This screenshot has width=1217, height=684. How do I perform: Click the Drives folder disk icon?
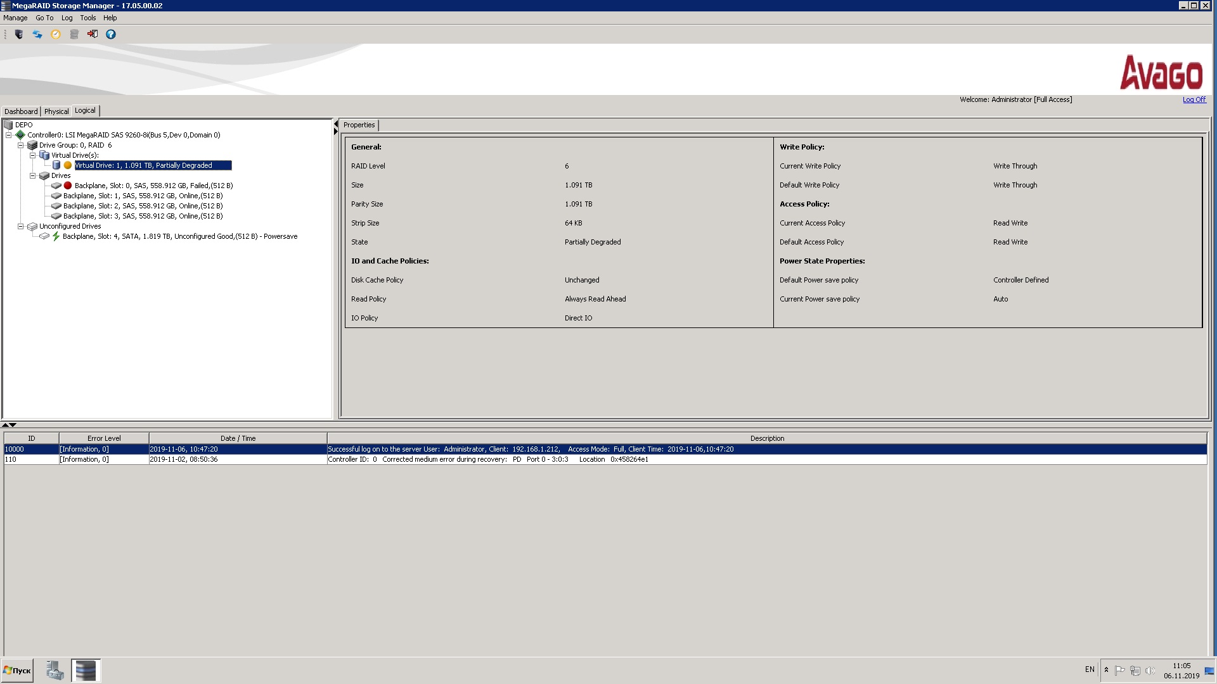pos(44,175)
